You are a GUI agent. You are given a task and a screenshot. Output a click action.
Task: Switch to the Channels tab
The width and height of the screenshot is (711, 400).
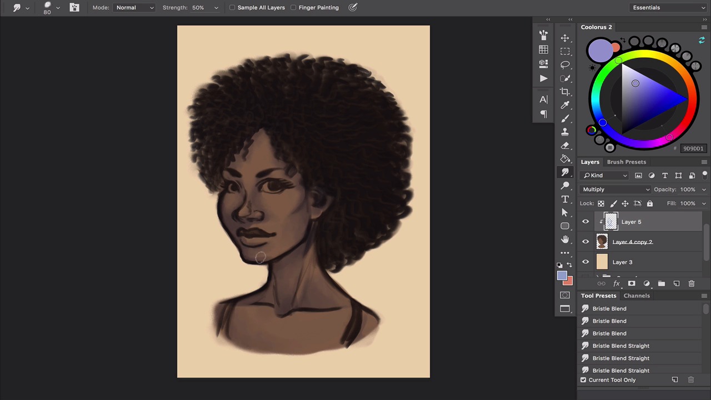(636, 296)
